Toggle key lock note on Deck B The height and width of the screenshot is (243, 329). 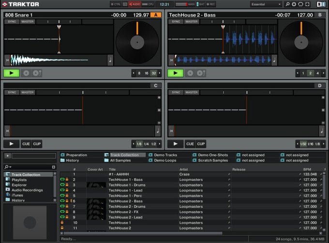pyautogui.click(x=274, y=60)
